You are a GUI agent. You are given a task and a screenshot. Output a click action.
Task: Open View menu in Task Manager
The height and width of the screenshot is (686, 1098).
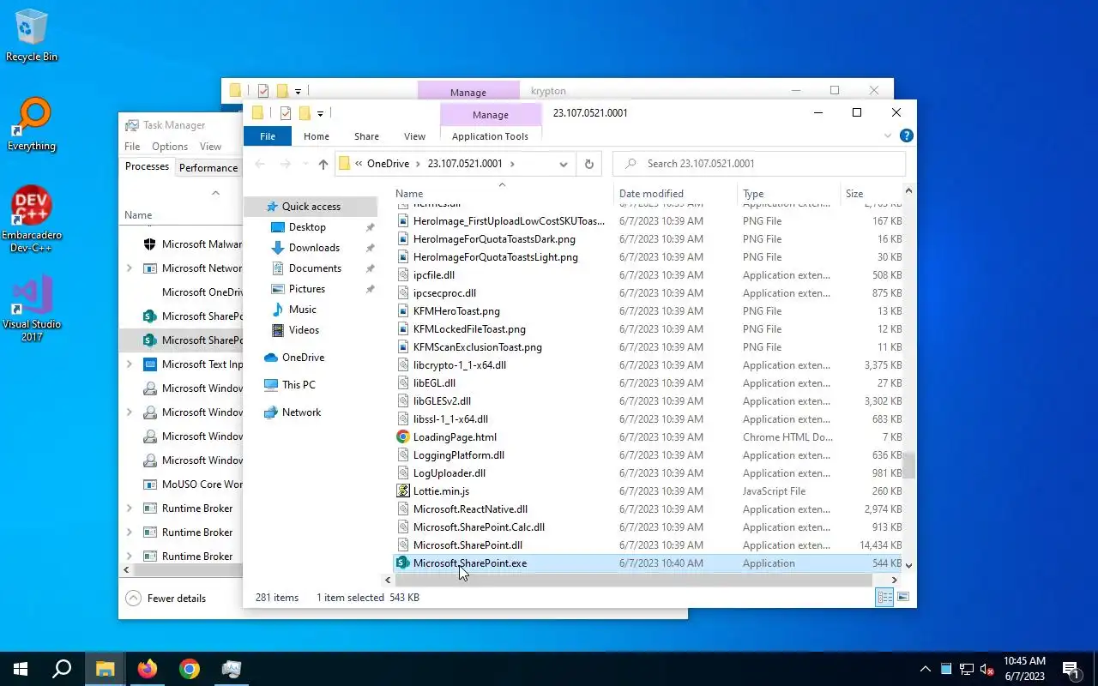pos(210,147)
